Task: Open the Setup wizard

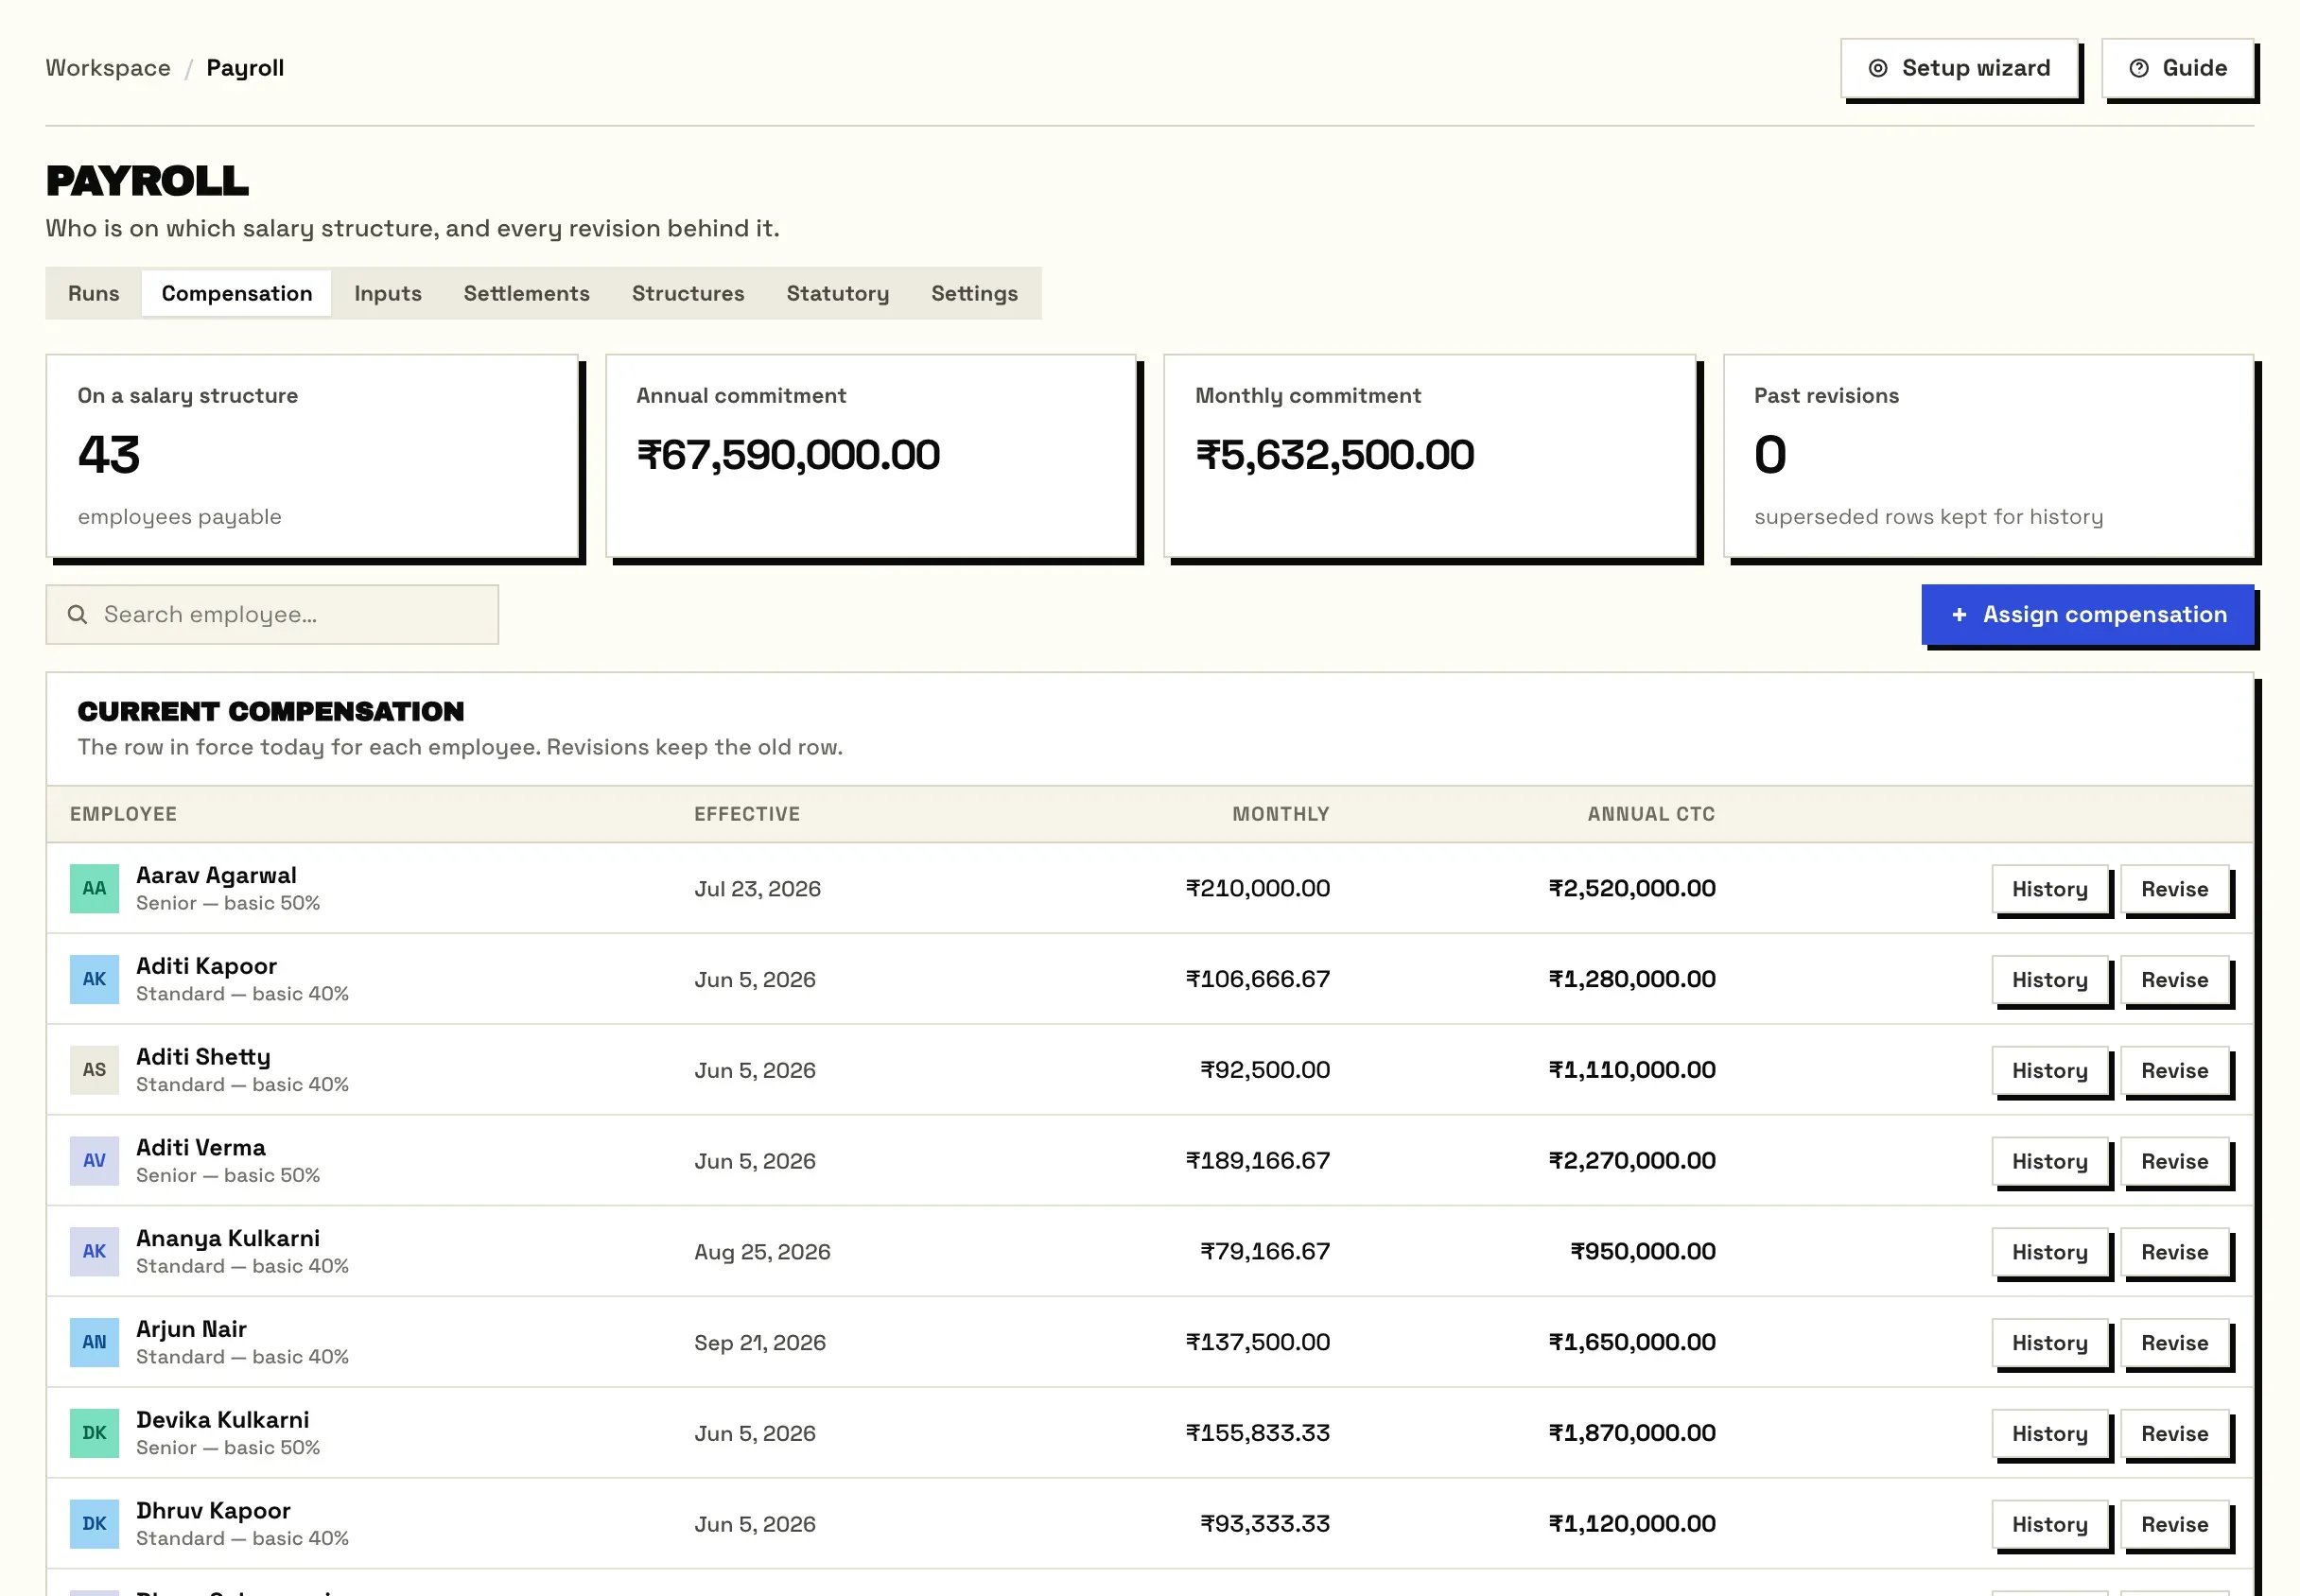Action: (x=1959, y=68)
